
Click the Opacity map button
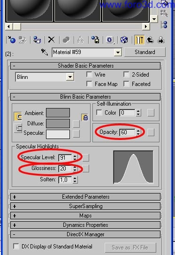151,132
